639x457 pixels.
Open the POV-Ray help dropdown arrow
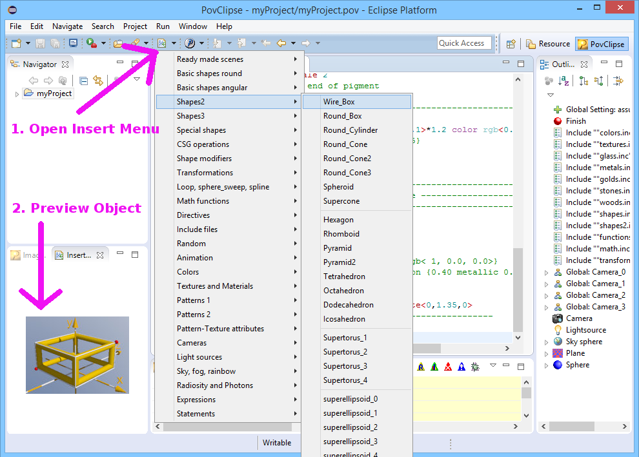[201, 43]
